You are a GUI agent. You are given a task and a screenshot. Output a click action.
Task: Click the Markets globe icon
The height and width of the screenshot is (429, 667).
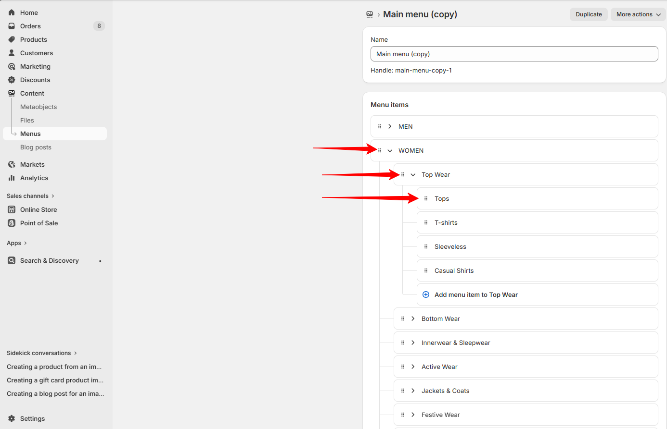pos(12,164)
